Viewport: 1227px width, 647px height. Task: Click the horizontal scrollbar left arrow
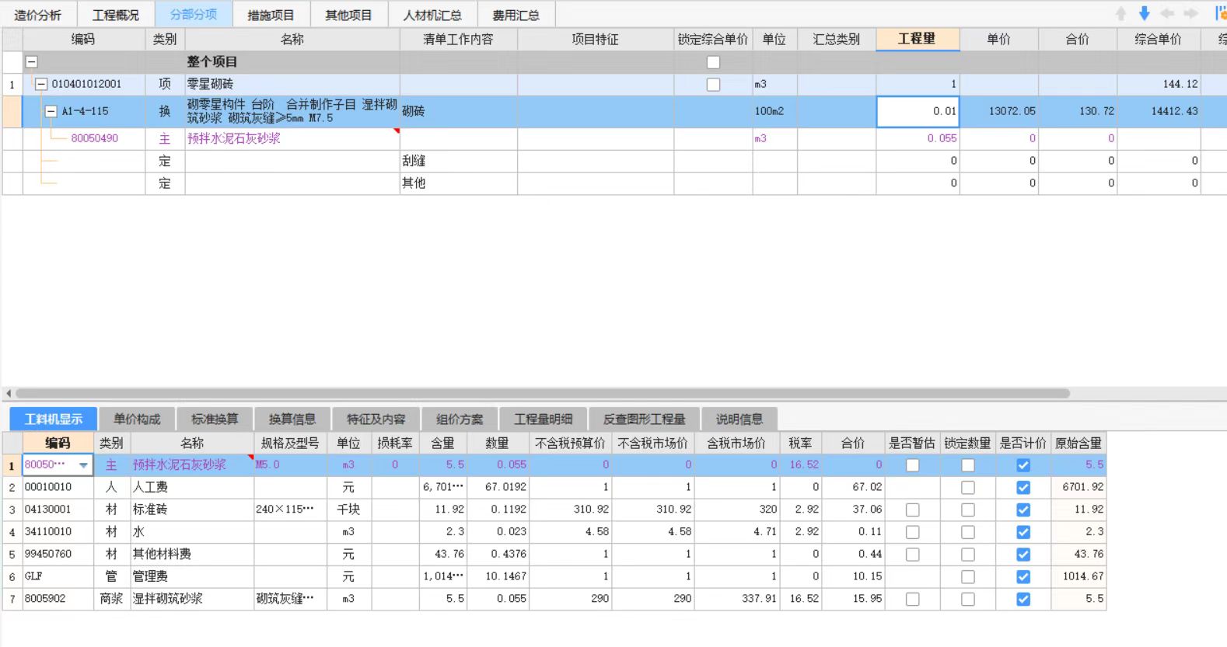pos(8,393)
